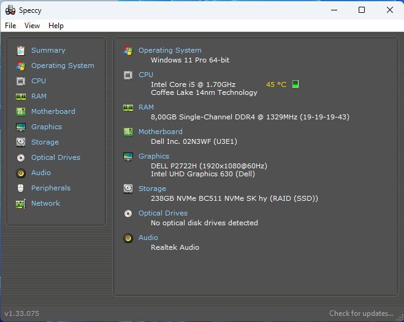The image size is (404, 322).
Task: Maximize the Speccy window
Action: tap(362, 10)
